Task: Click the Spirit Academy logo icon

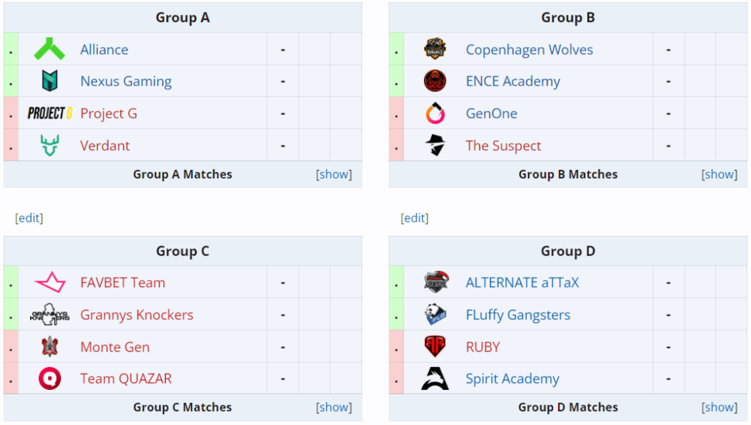Action: pyautogui.click(x=435, y=379)
